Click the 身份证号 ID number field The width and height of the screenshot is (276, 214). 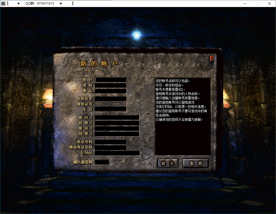coord(111,104)
